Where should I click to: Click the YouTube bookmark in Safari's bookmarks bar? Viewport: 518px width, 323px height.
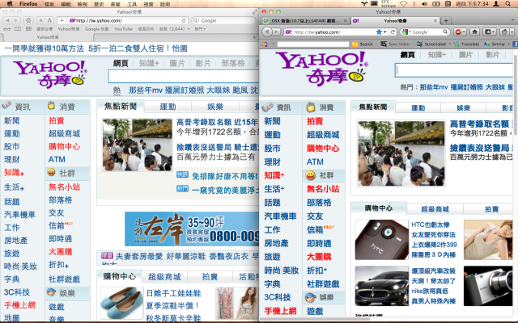[x=123, y=29]
